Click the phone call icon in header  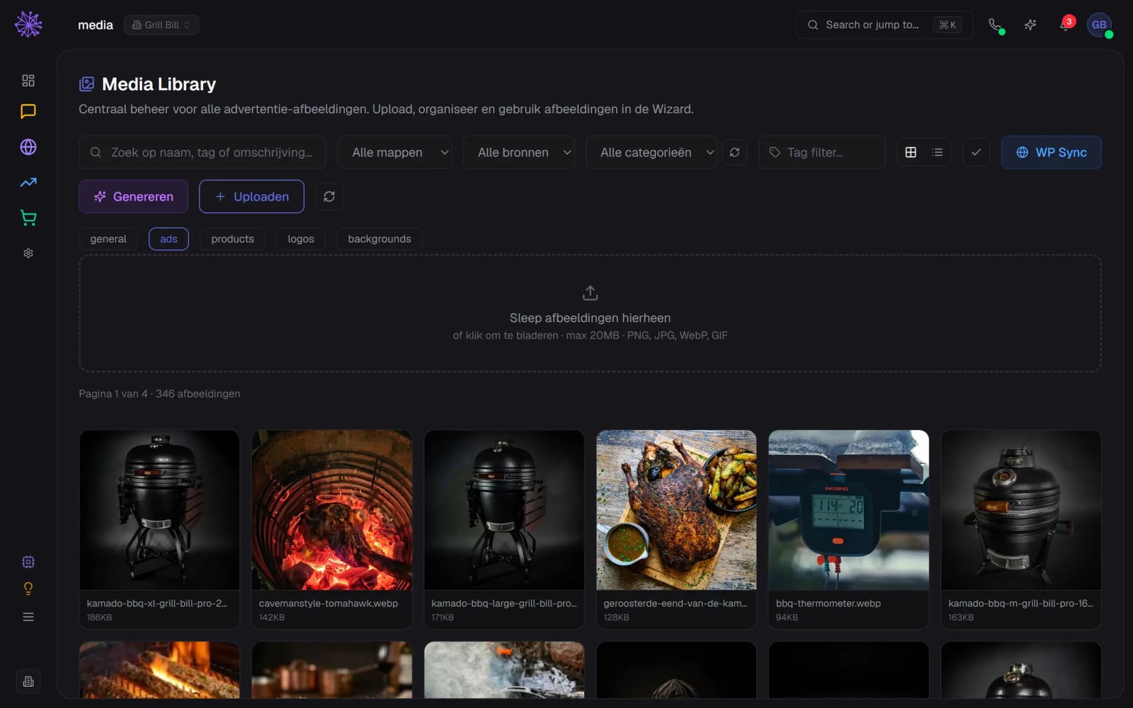click(x=996, y=25)
